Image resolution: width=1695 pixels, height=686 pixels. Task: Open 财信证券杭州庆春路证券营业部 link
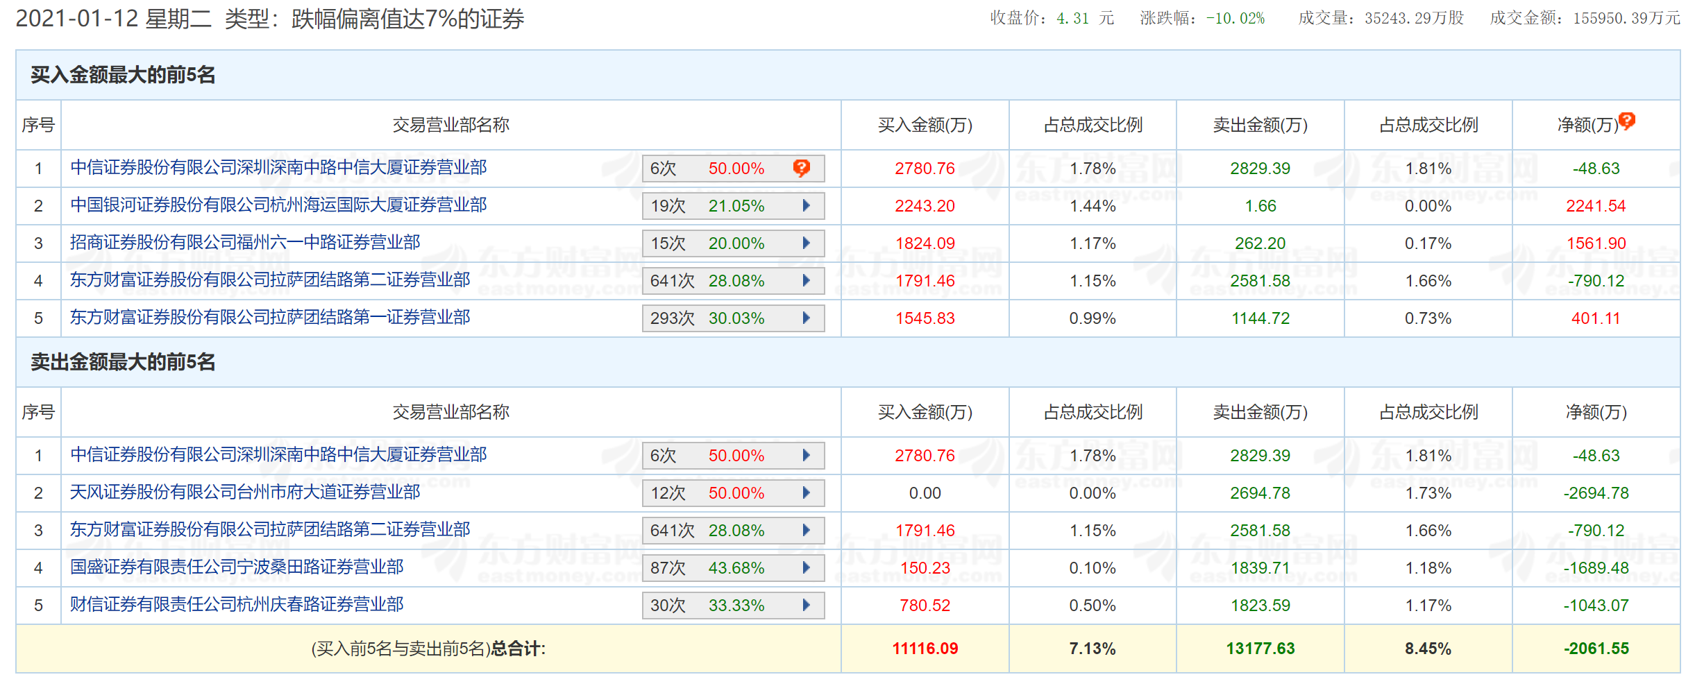[x=237, y=605]
